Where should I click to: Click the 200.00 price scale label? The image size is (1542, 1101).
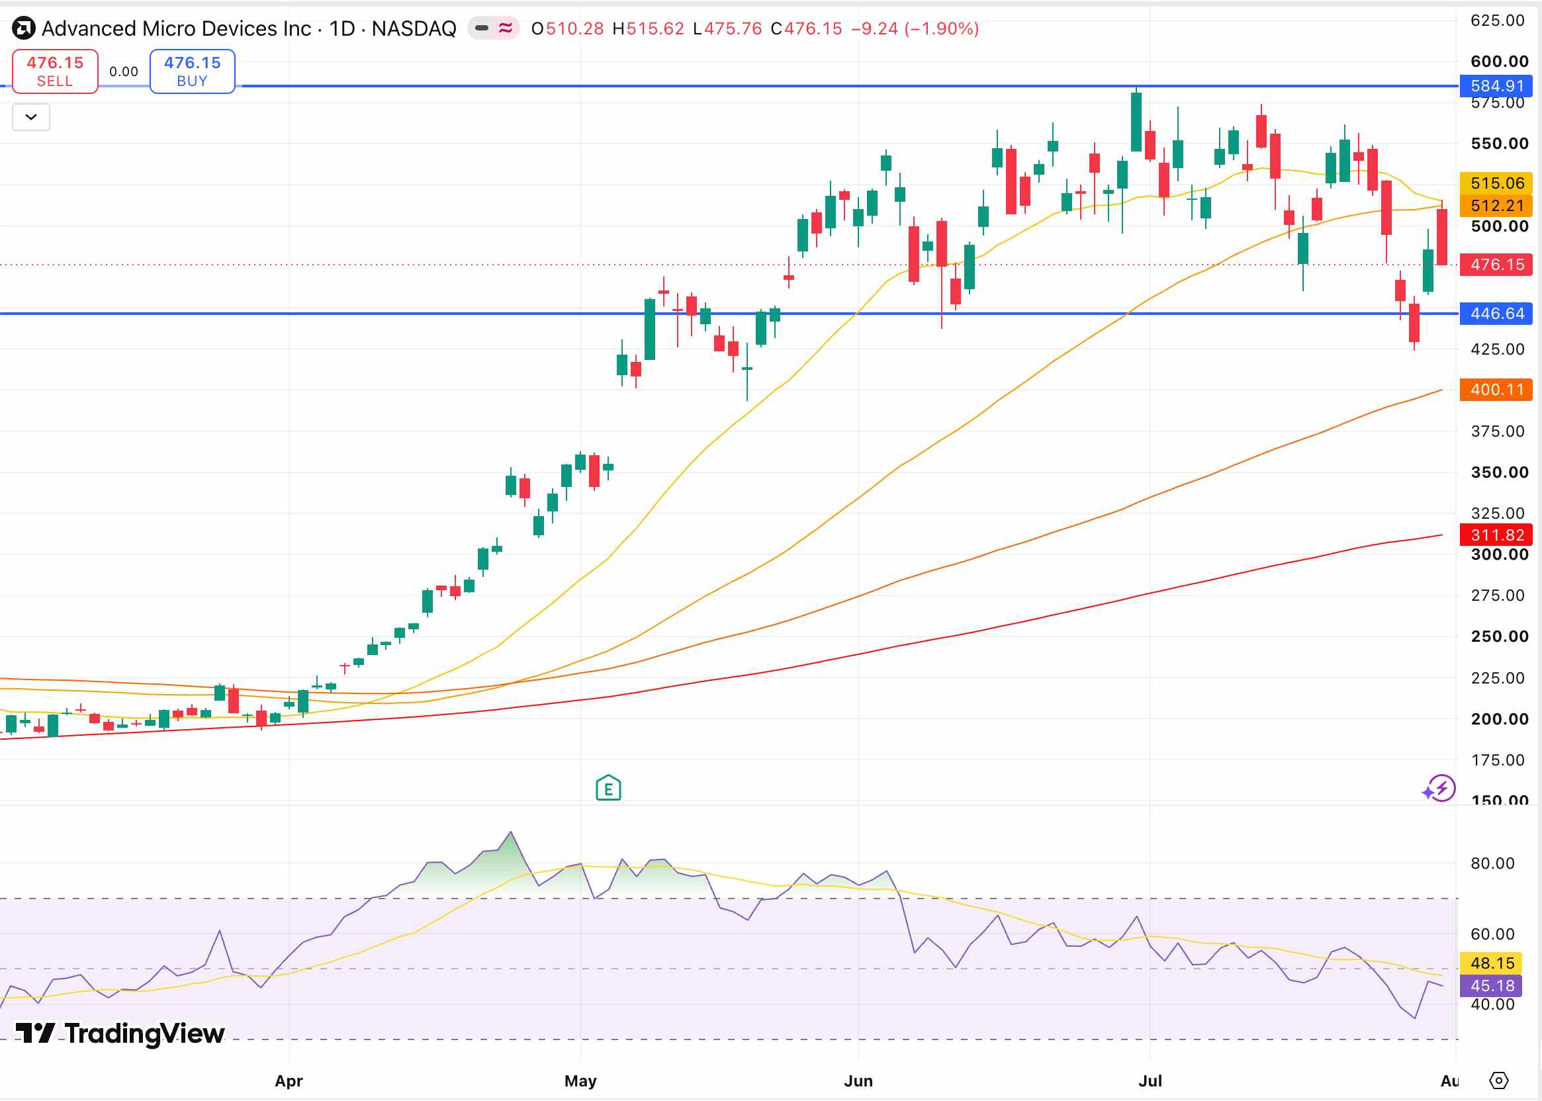[x=1499, y=719]
